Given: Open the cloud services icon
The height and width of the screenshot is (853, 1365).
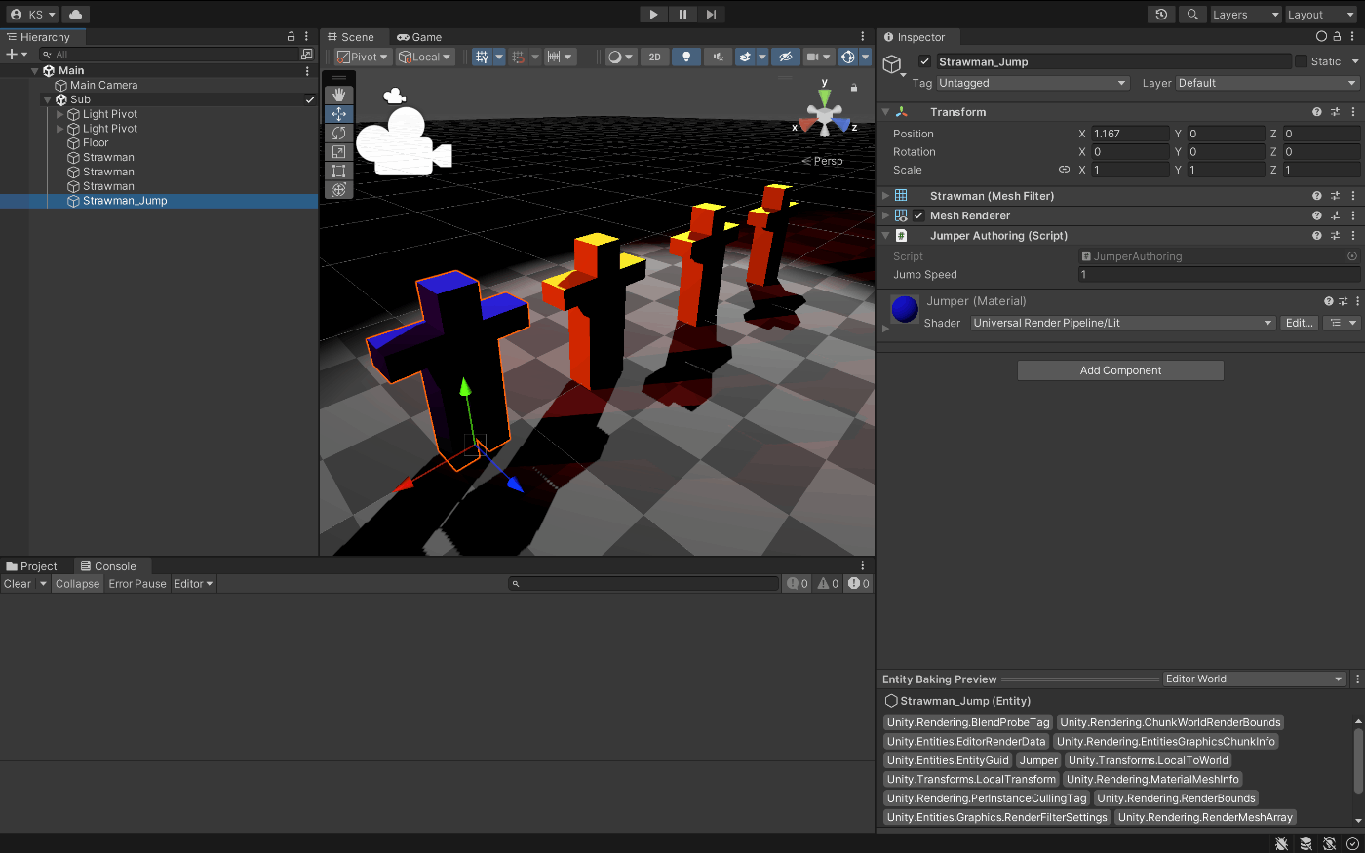Looking at the screenshot, I should 75,15.
